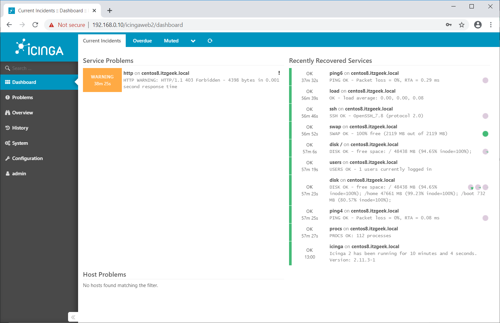Collapse the sidebar with the double-chevron
500x323 pixels.
pos(73,317)
